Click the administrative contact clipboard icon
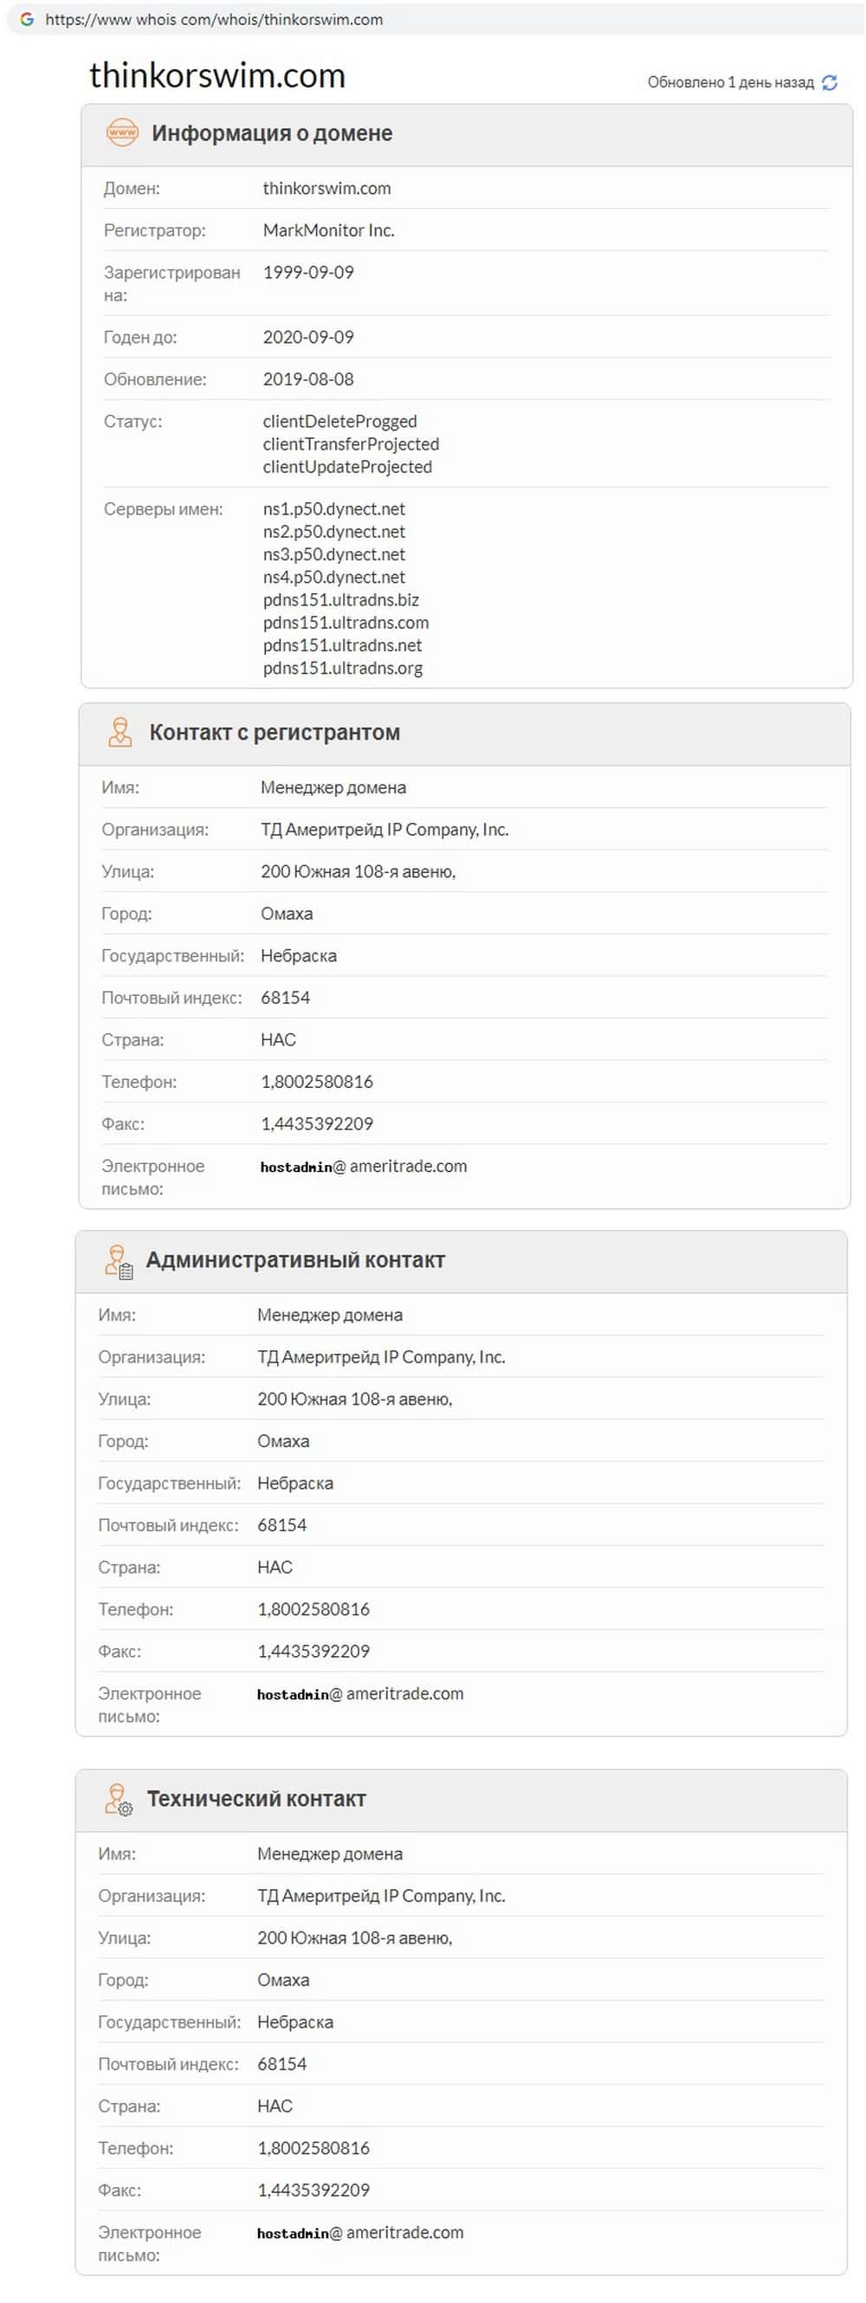The height and width of the screenshot is (2303, 866). 118,1260
